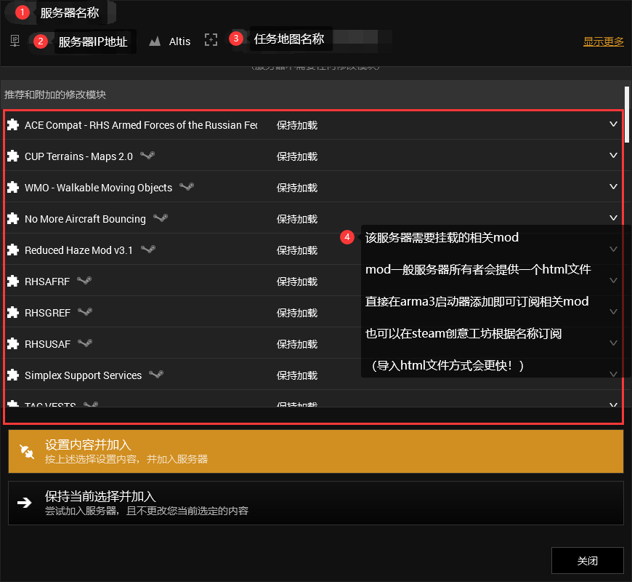Select Reduced Haze Mod v3.1 name
632x582 pixels.
click(x=78, y=250)
